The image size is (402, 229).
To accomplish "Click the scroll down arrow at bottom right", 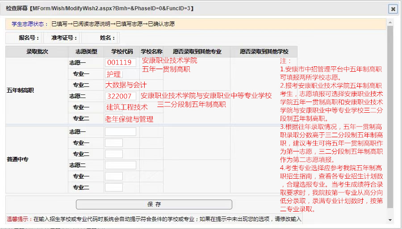I will (x=390, y=220).
